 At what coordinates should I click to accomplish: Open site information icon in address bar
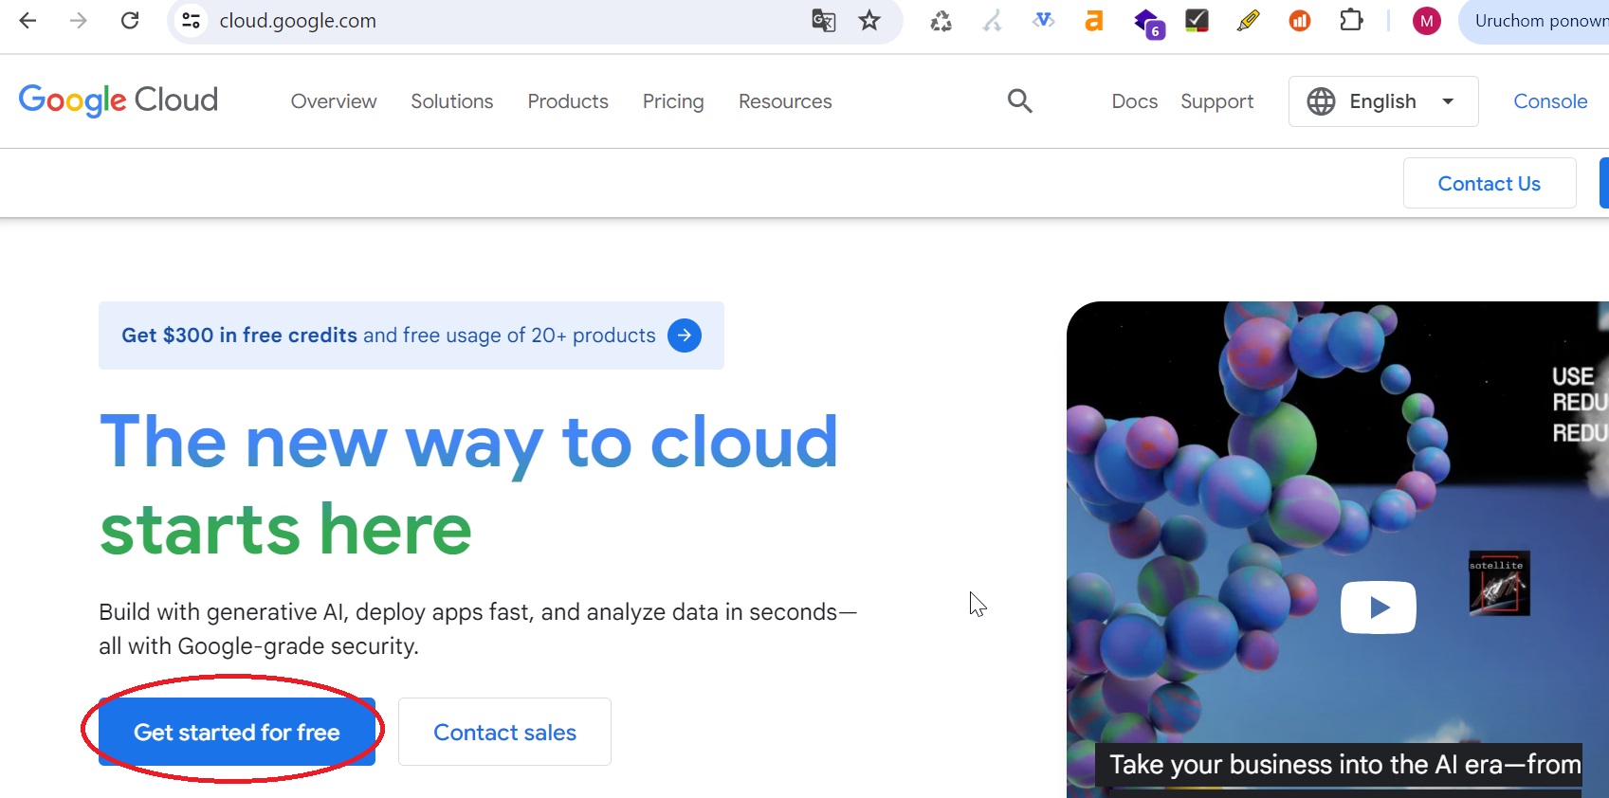191,21
